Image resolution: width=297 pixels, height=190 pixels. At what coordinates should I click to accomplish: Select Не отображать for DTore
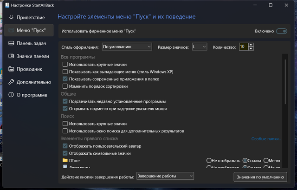pyautogui.click(x=209, y=160)
